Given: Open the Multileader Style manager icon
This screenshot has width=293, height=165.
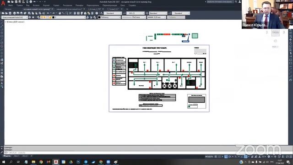Looking at the screenshot, I should click(170, 13).
